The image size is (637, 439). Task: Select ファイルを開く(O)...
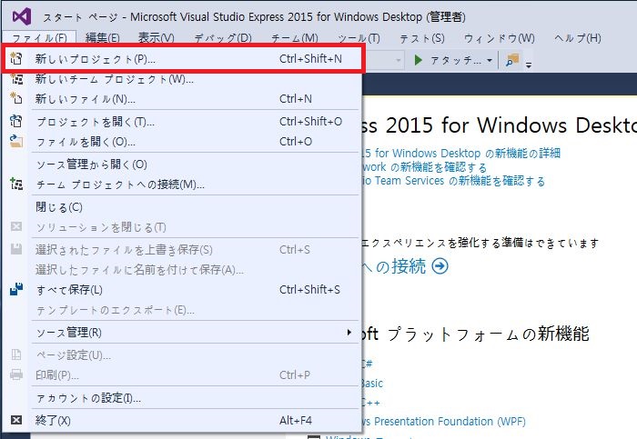coord(182,141)
